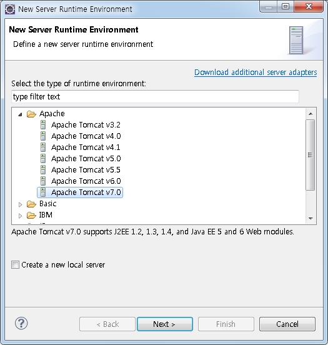
Task: Close the dialog window
Action: [309, 6]
